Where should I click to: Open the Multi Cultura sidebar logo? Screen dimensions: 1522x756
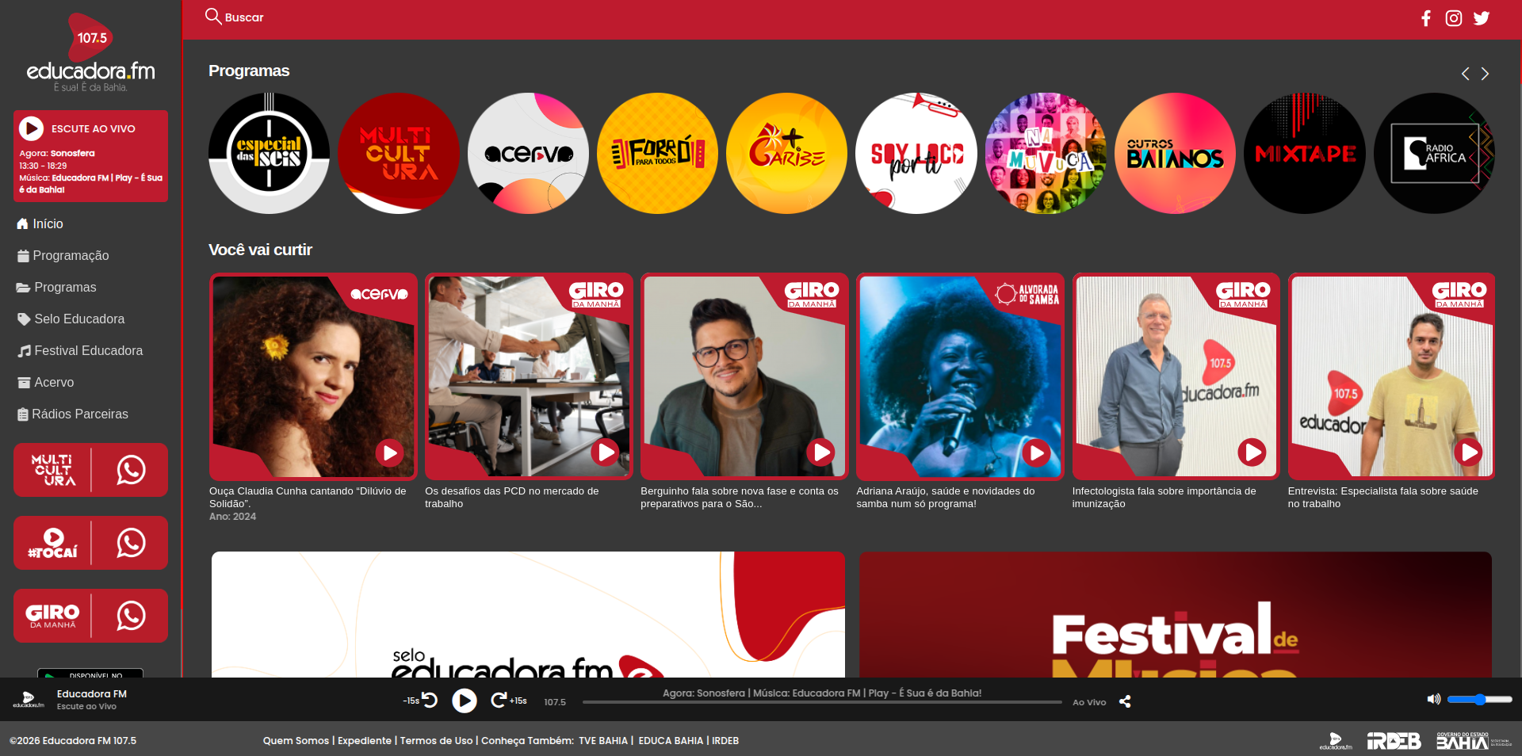coord(53,470)
